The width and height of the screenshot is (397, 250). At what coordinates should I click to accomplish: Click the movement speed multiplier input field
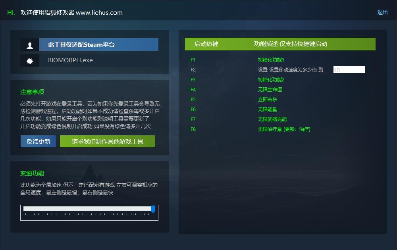pos(349,69)
